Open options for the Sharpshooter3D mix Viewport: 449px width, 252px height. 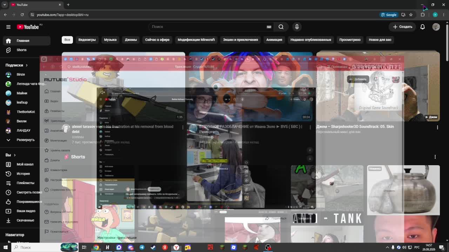tap(437, 127)
